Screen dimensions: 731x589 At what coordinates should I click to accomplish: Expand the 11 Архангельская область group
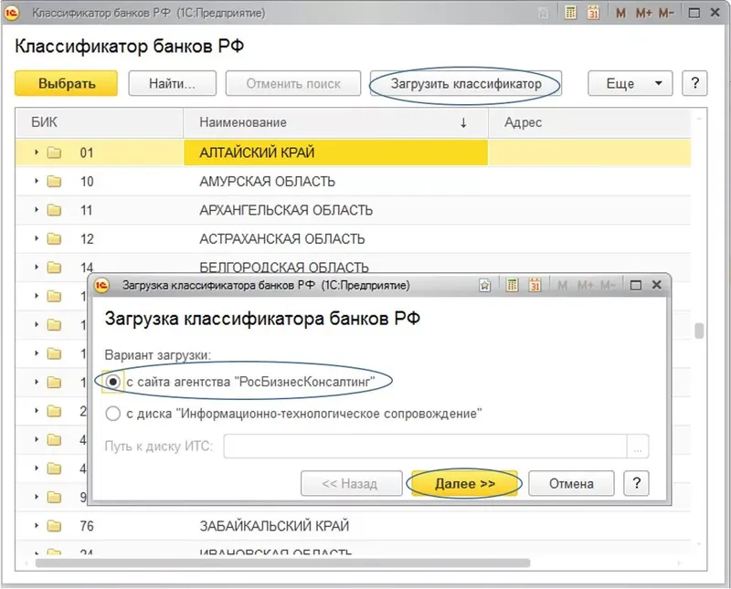[37, 210]
